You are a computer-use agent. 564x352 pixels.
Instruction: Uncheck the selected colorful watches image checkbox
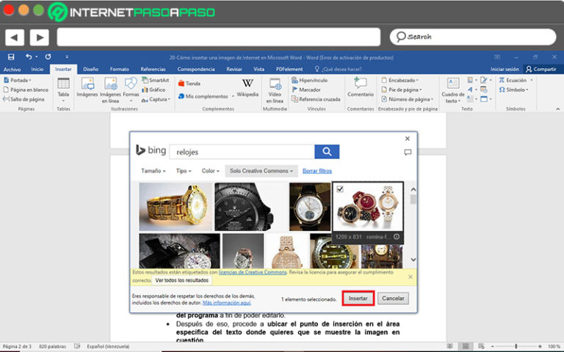coord(340,189)
